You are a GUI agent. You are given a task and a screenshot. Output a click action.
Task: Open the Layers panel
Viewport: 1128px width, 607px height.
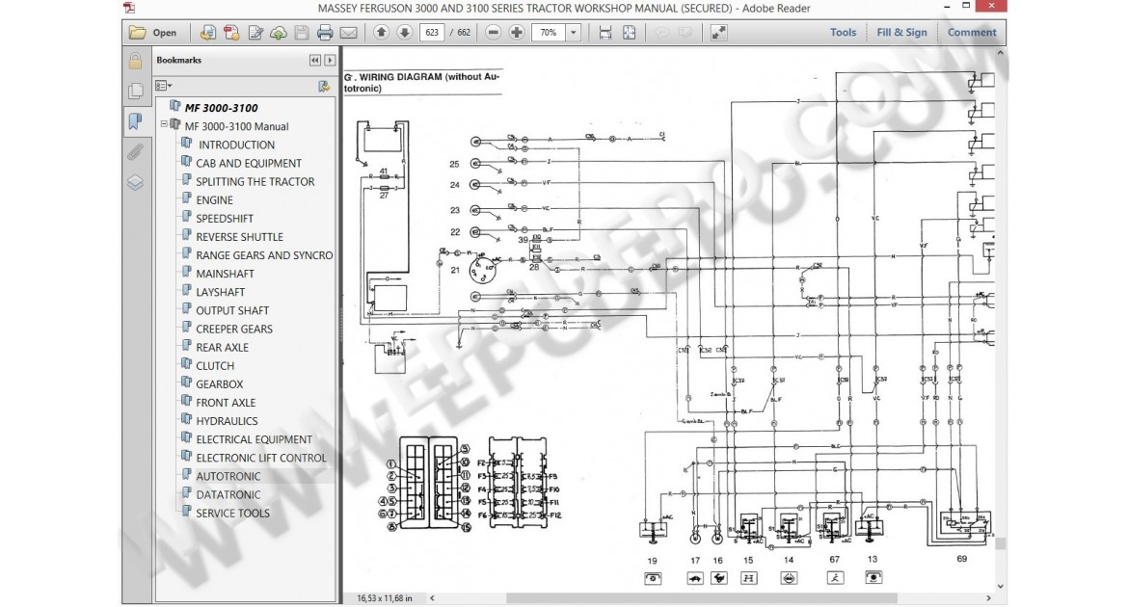pyautogui.click(x=135, y=183)
